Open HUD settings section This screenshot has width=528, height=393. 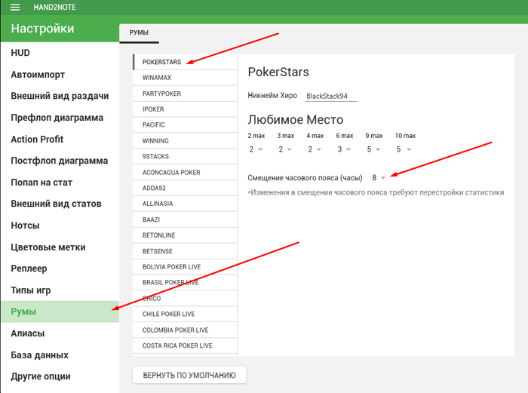tap(60, 53)
